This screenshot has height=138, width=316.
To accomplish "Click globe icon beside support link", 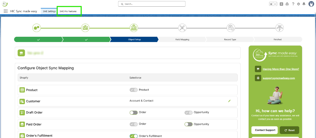I will click(258, 78).
